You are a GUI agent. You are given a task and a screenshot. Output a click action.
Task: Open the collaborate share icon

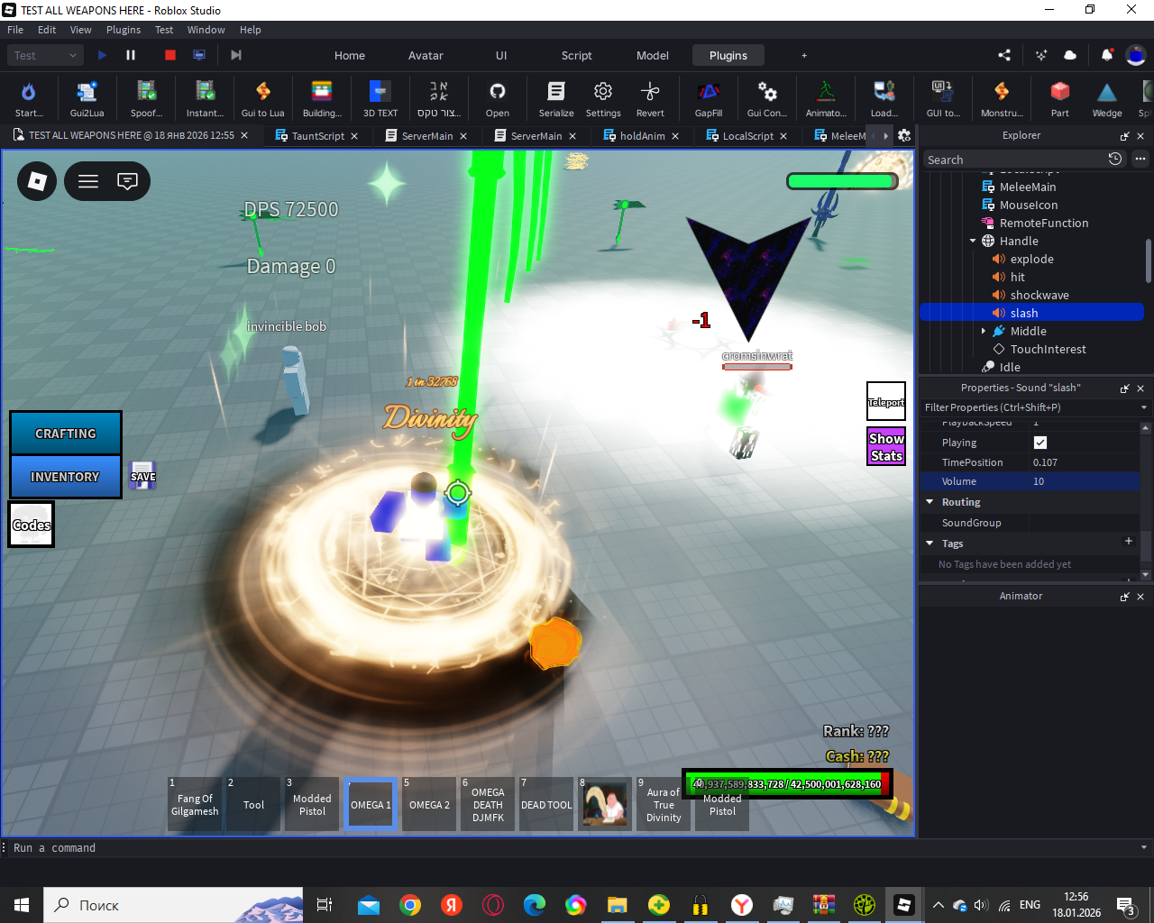tap(1004, 55)
